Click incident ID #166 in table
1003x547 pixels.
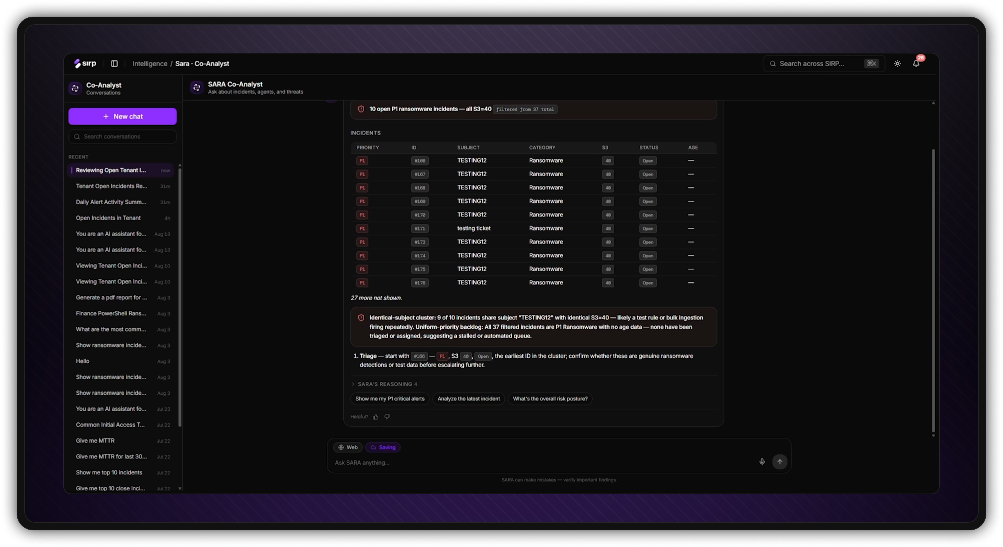[x=420, y=161]
